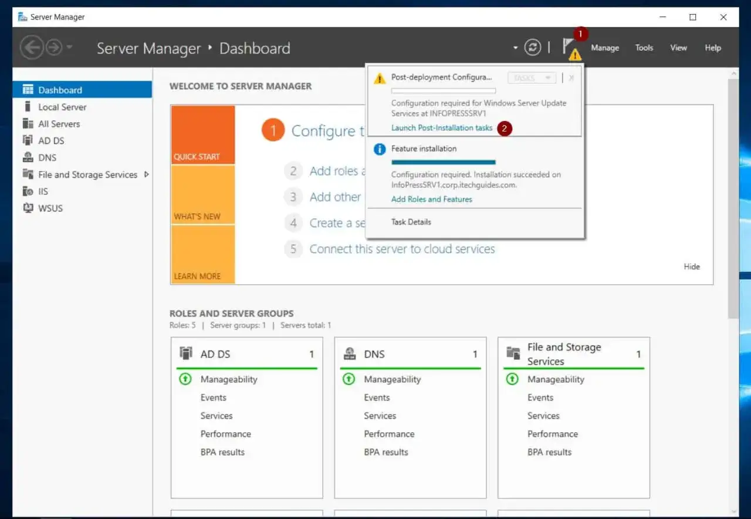
Task: Open Events in the AD DS tile
Action: point(214,397)
